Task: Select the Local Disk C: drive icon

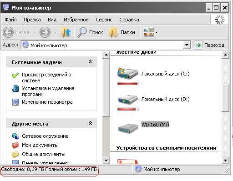Action: pos(128,74)
